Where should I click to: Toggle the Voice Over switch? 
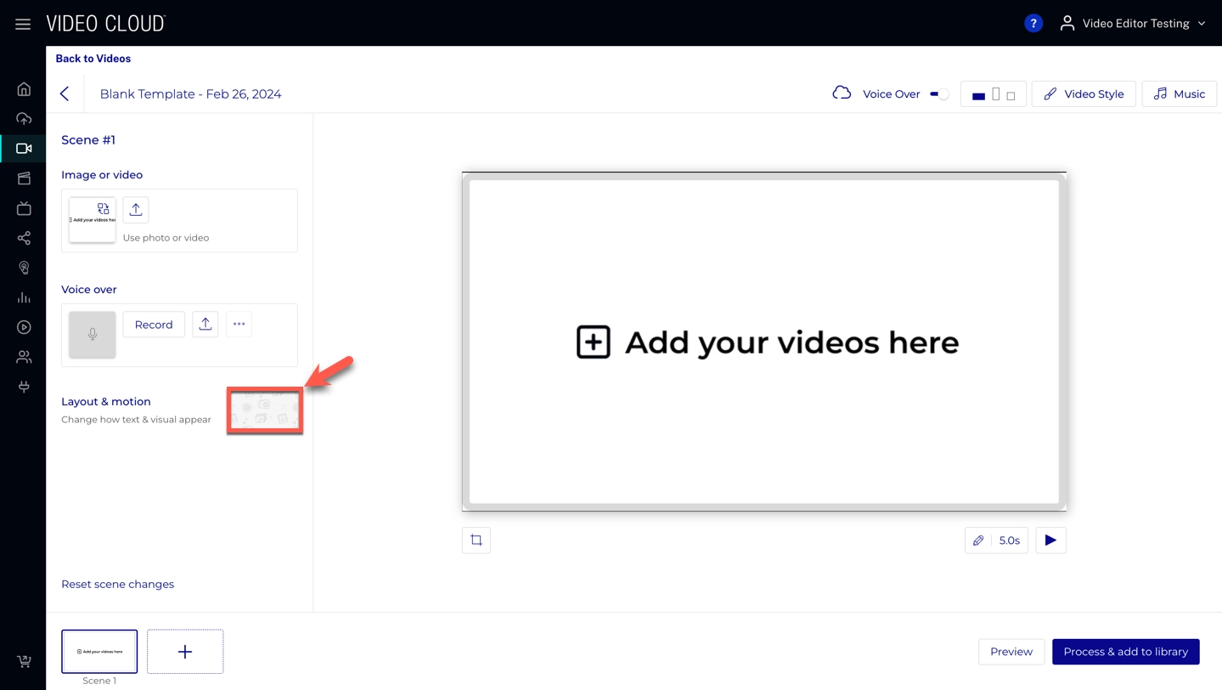tap(938, 94)
